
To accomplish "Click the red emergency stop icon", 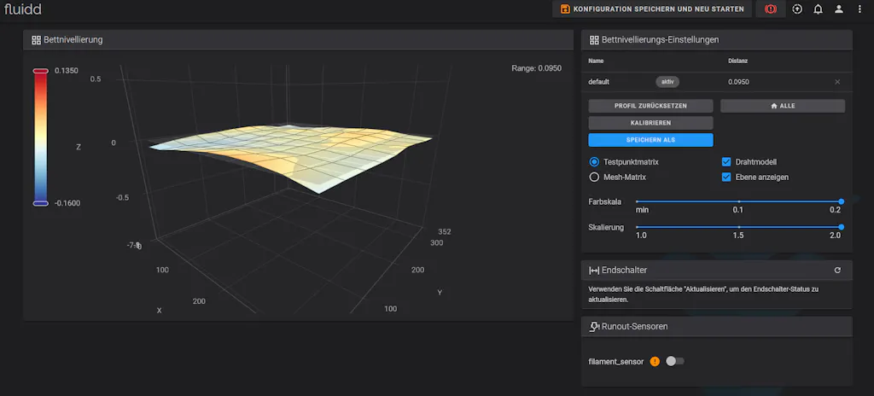I will coord(771,9).
